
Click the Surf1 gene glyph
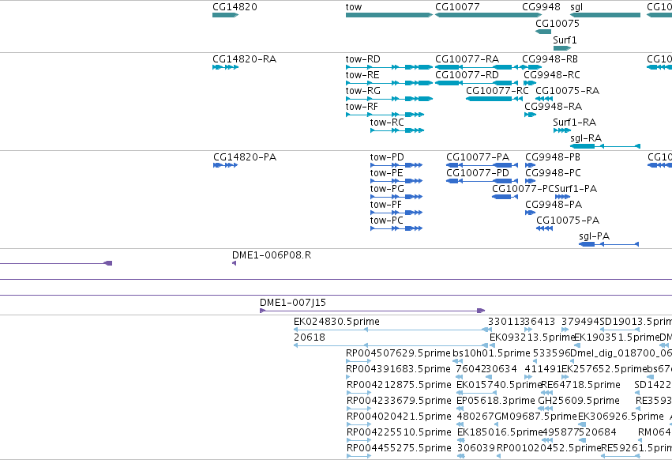[562, 48]
